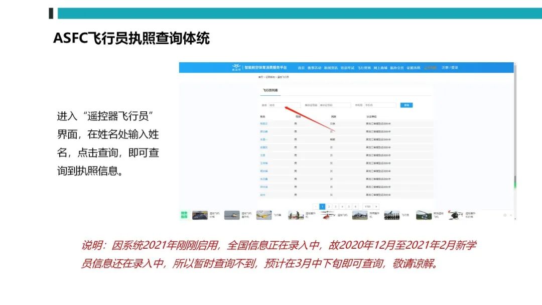Click the next-page arrow in the pagination

coord(376,207)
